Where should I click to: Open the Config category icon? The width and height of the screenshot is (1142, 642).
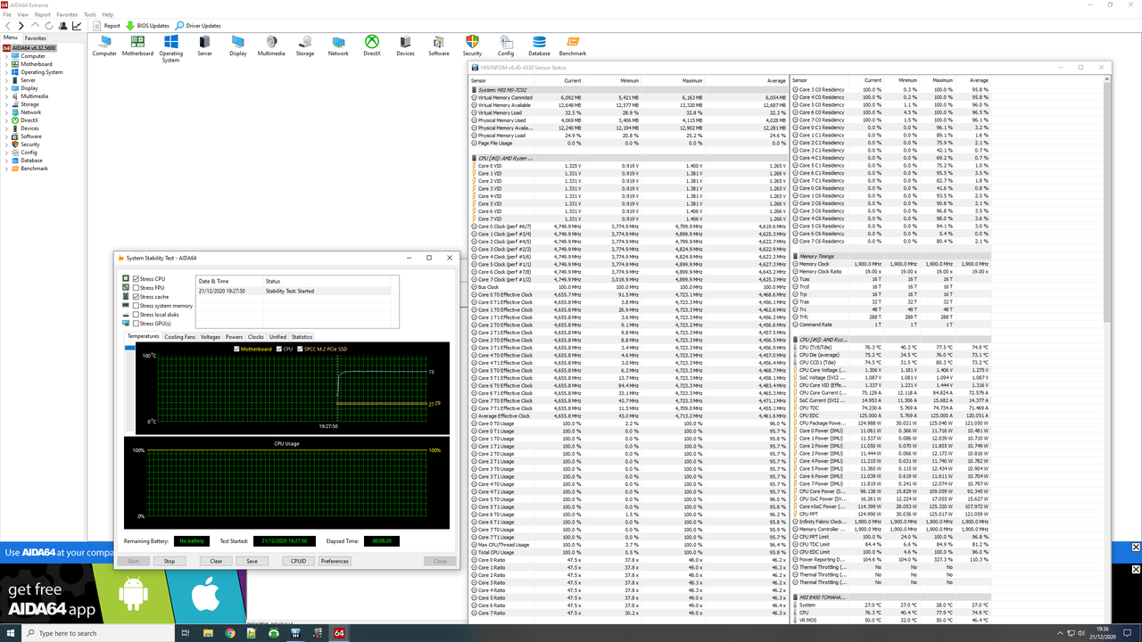[x=506, y=45]
